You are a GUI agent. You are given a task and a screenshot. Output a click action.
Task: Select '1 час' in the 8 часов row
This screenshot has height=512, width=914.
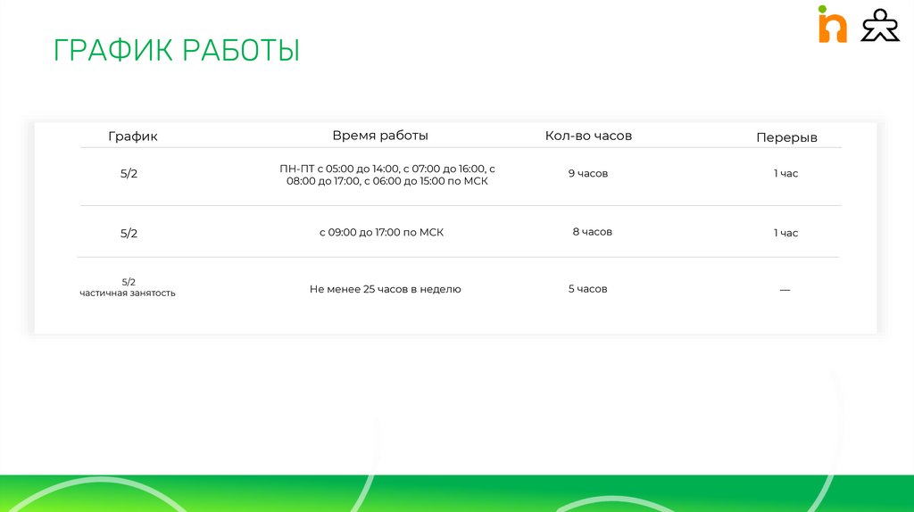tap(785, 233)
